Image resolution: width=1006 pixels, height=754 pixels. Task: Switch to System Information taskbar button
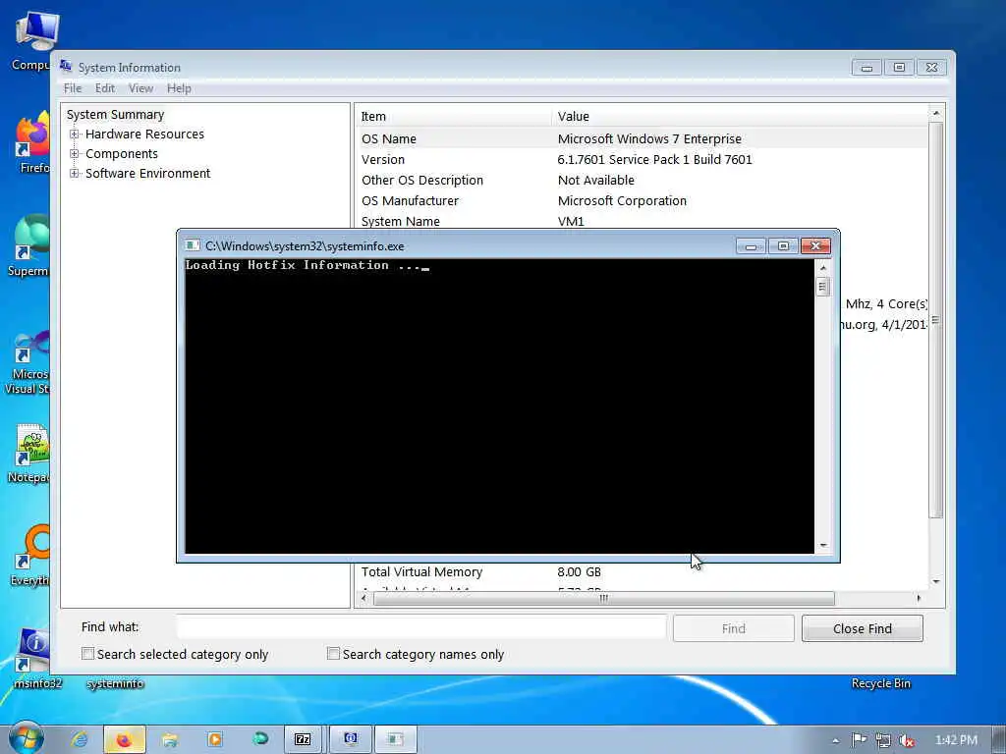pos(351,739)
